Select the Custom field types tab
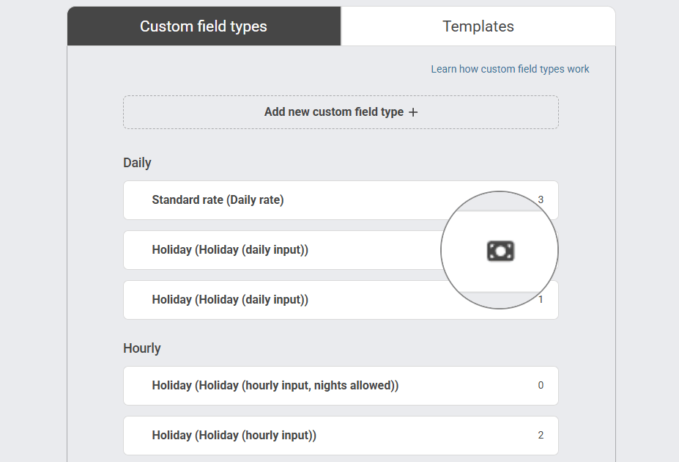Viewport: 679px width, 462px height. pos(203,26)
